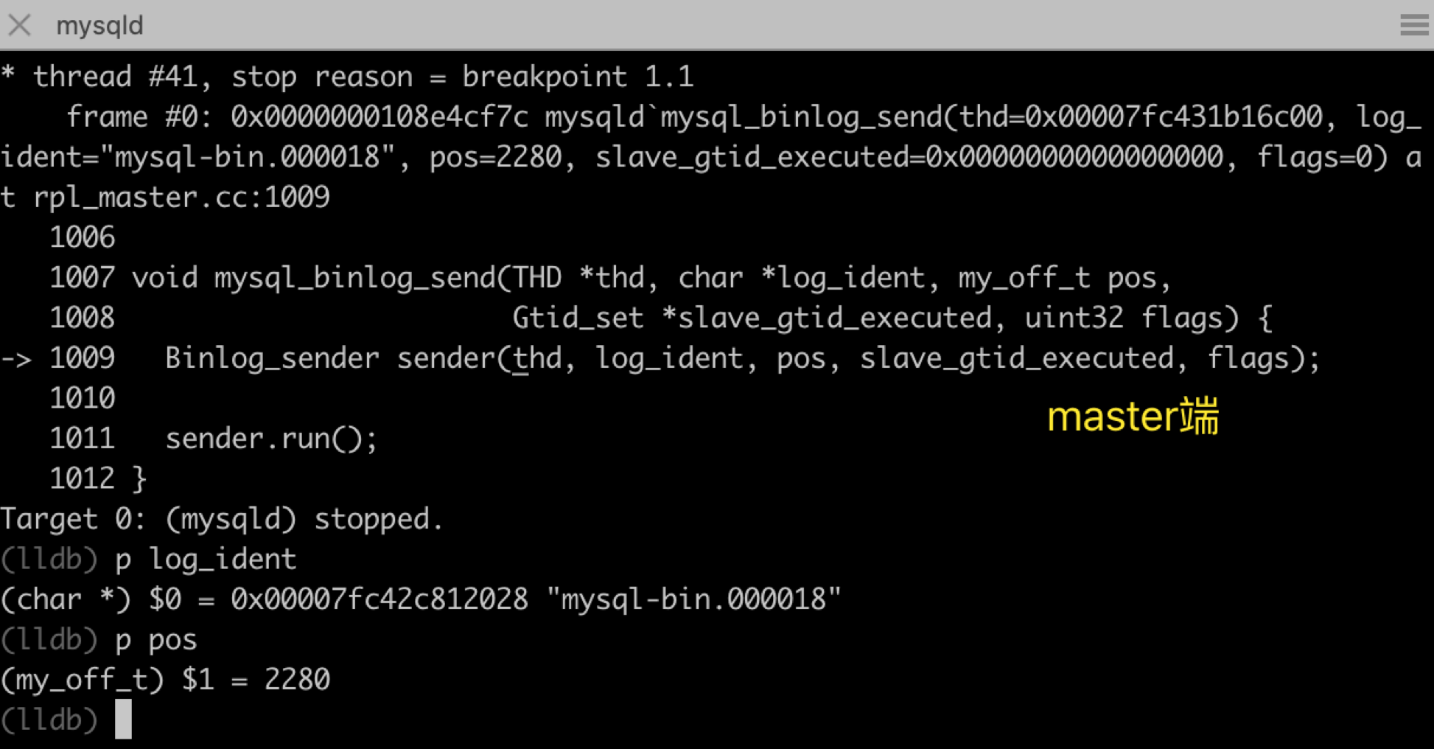The height and width of the screenshot is (749, 1434).
Task: Close the mysqld terminal tab
Action: (x=20, y=25)
